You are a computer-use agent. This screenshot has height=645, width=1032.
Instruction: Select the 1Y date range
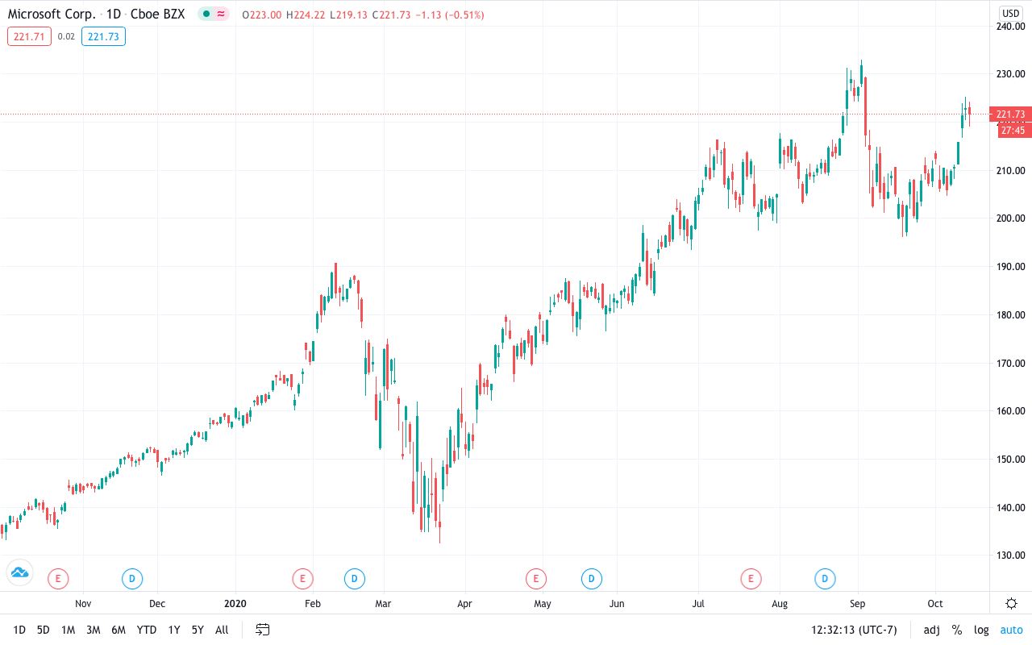pos(173,630)
